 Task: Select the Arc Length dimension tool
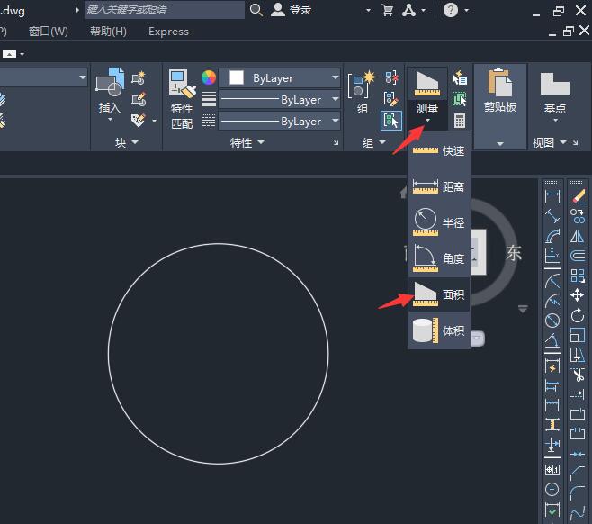[552, 237]
